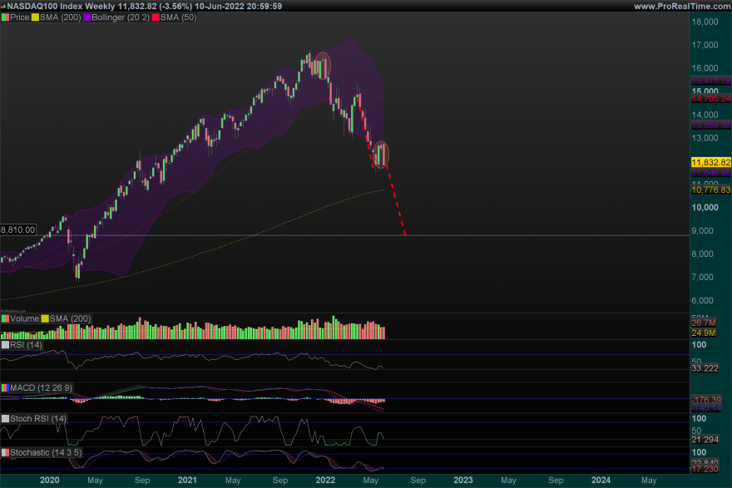Click the 14,705.24 SMA 50 value tag

click(710, 98)
